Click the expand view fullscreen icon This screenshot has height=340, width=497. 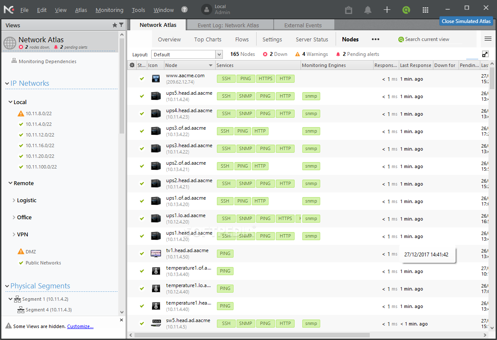tap(485, 54)
